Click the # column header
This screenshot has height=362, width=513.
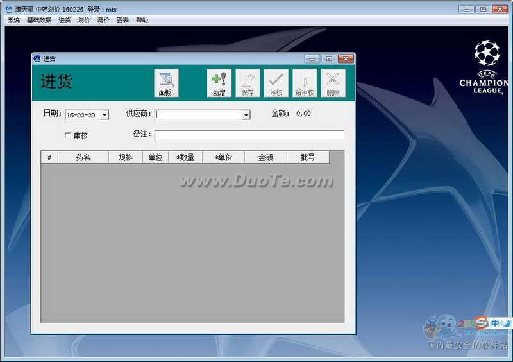[x=49, y=157]
